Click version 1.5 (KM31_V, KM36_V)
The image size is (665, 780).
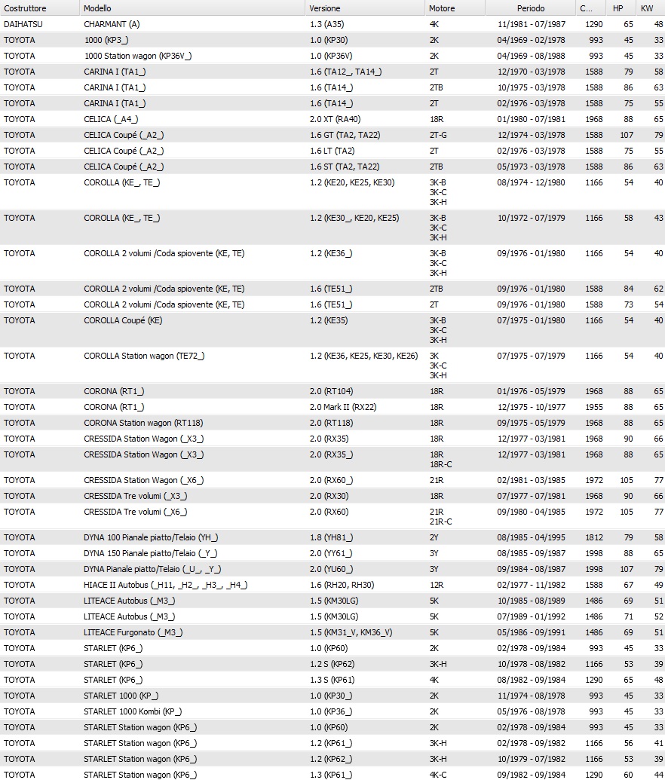(351, 632)
